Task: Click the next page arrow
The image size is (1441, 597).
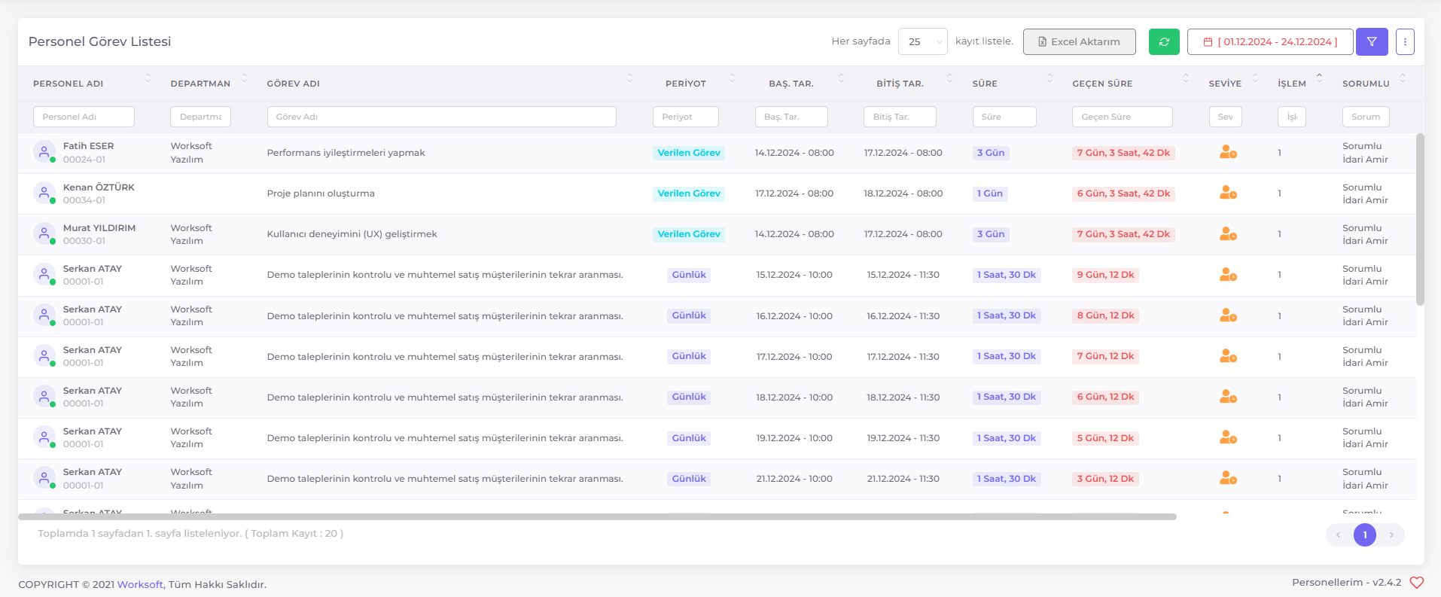Action: [x=1391, y=535]
